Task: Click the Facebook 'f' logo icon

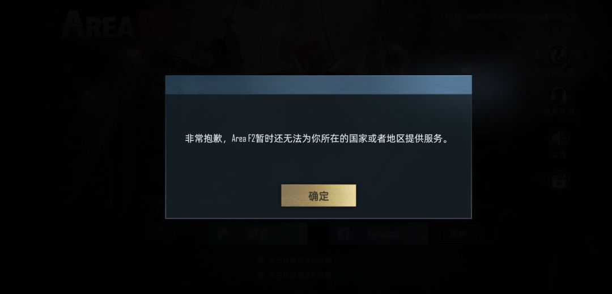Action: pos(343,234)
